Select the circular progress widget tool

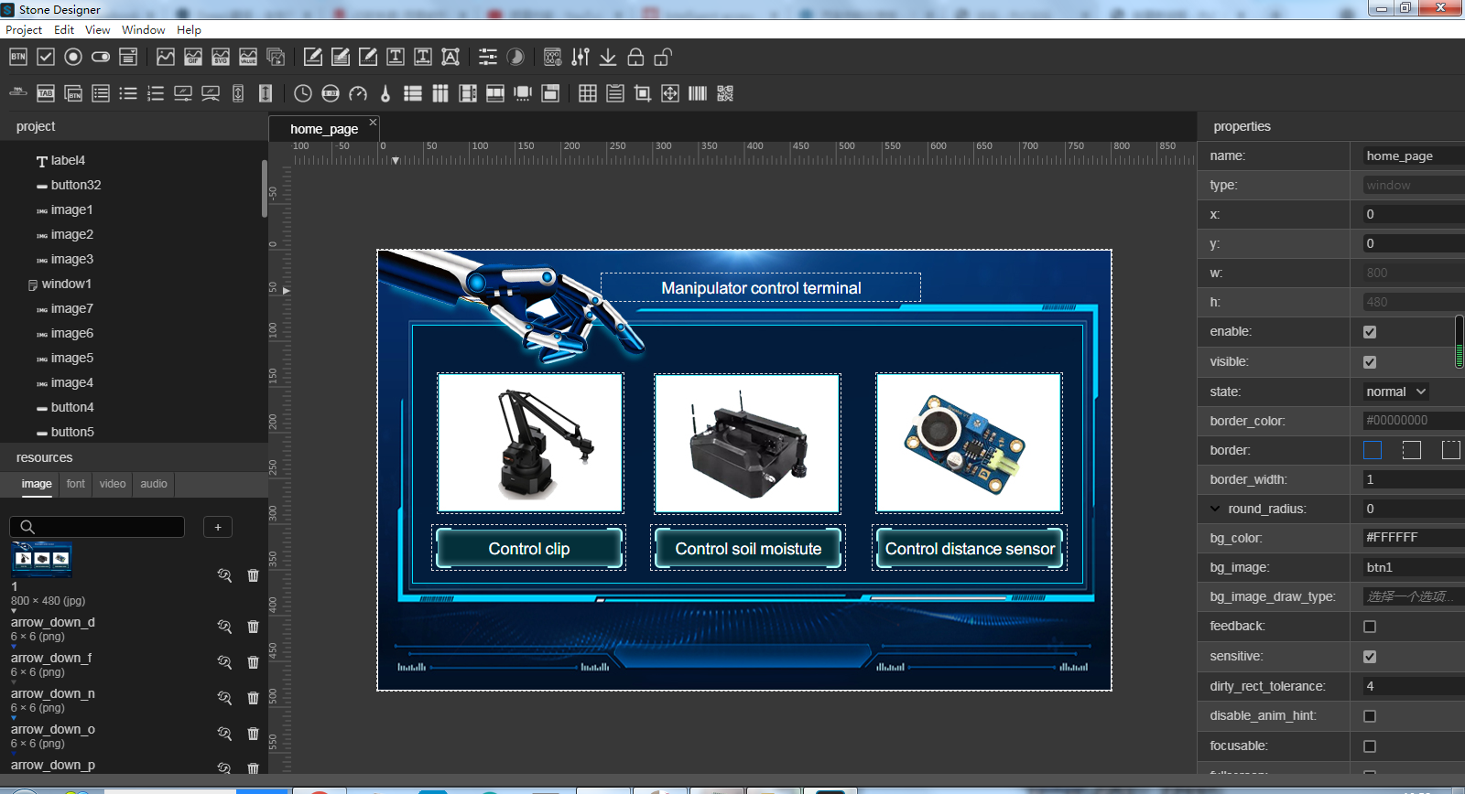click(x=515, y=57)
